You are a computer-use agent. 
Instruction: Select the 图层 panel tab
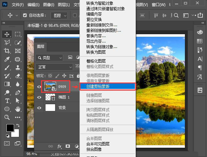click(x=40, y=46)
